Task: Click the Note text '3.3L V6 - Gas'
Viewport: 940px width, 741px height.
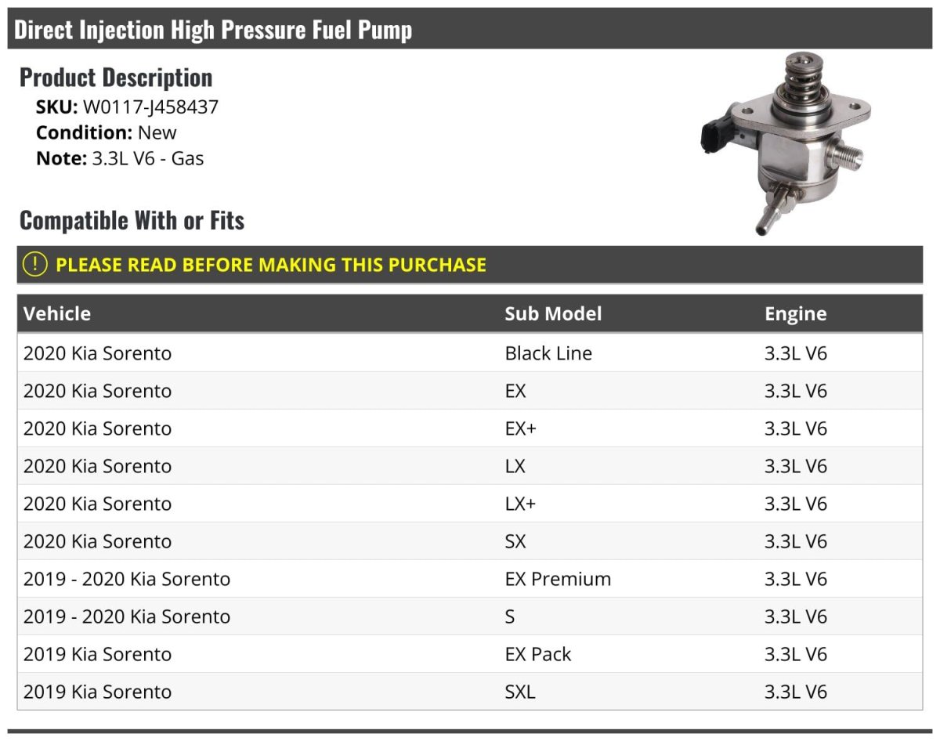Action: click(x=148, y=158)
